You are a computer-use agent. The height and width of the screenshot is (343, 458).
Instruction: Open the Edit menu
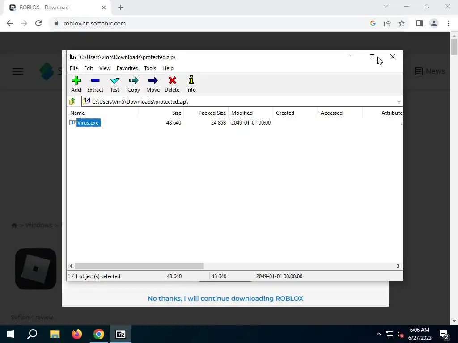point(89,68)
